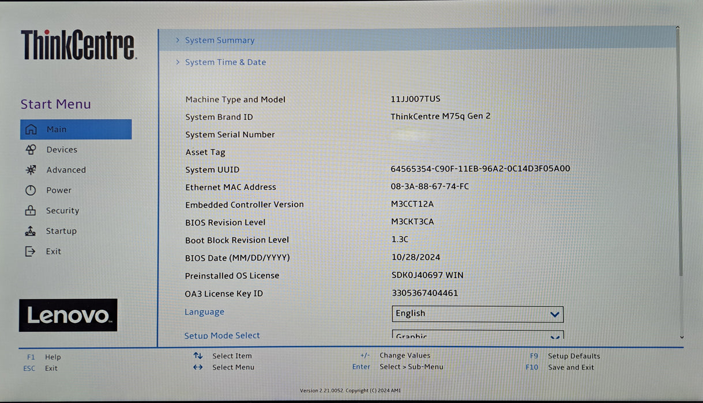The height and width of the screenshot is (403, 703).
Task: Click the System UUID label
Action: pos(212,170)
